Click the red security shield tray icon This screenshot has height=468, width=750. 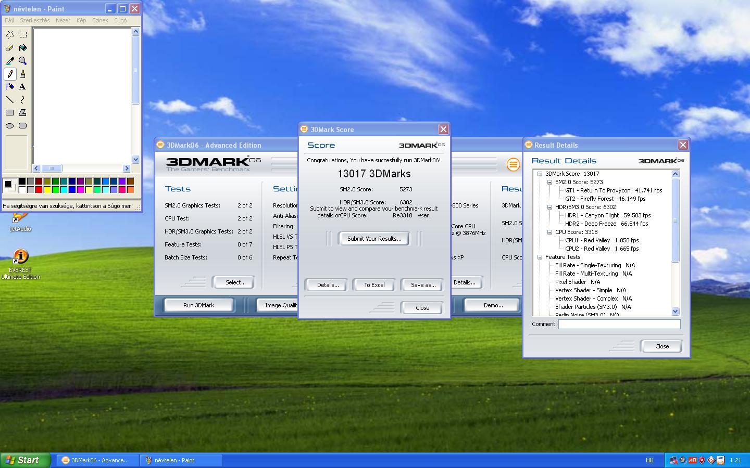(702, 460)
